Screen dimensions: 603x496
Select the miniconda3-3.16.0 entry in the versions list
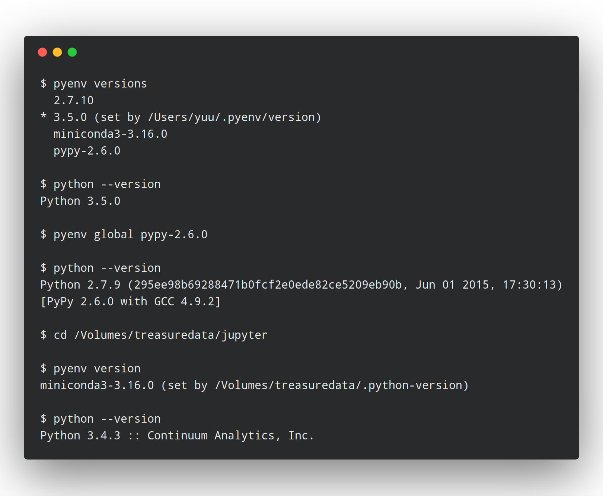[110, 134]
